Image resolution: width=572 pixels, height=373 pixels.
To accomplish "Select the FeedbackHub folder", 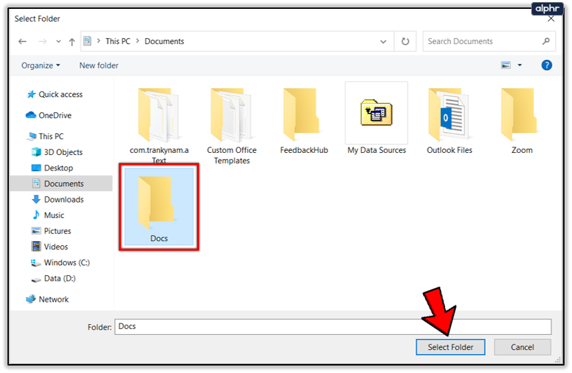I will point(304,120).
